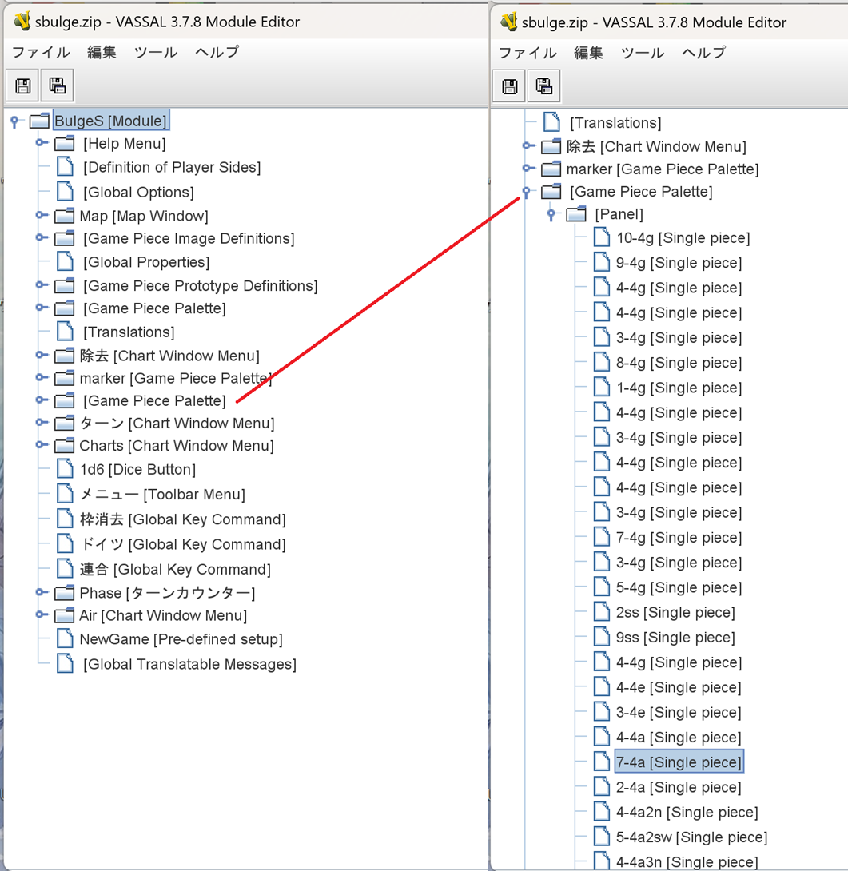
Task: Select 1-4g [Single piece] row
Action: coord(679,388)
